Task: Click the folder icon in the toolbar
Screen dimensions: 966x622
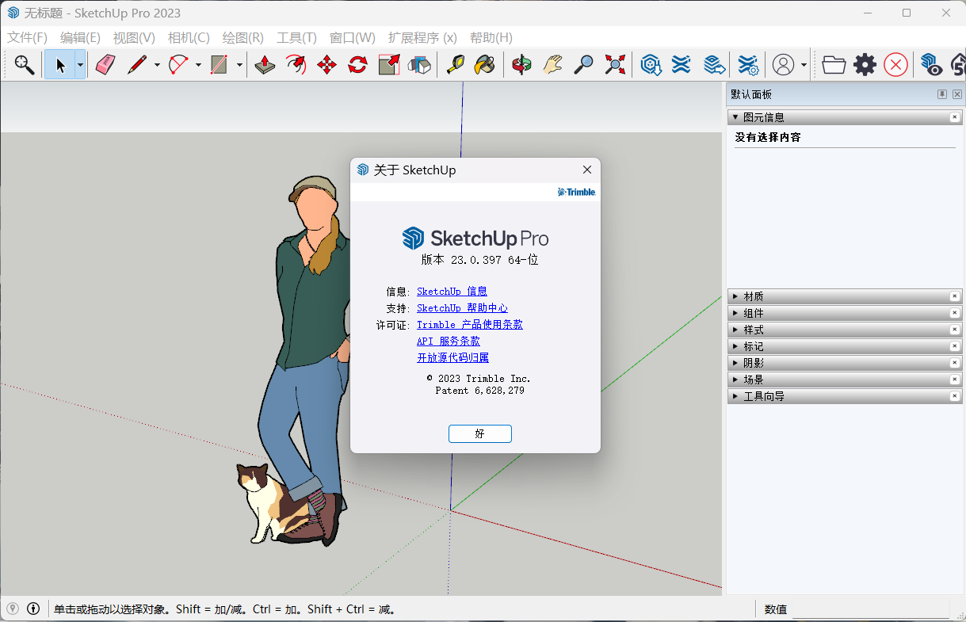Action: pyautogui.click(x=834, y=64)
